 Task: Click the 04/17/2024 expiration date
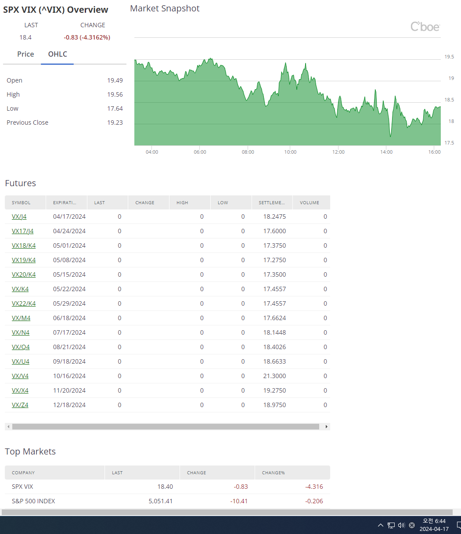coord(69,216)
